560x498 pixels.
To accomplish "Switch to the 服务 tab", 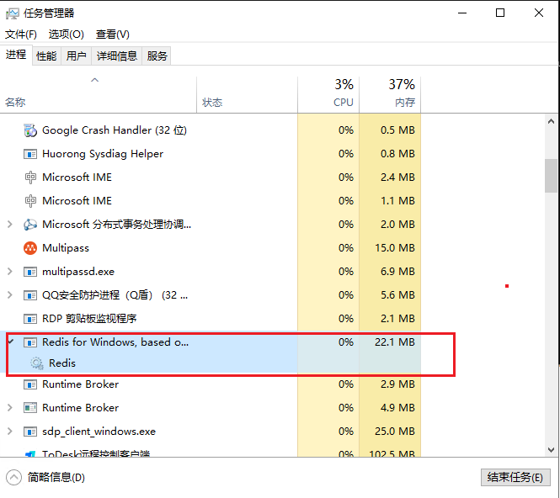I will click(157, 56).
